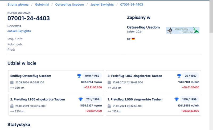213x130 pixels.
Task: Click calendar icon beside 10.09.2024 date
Action: coord(109,83)
